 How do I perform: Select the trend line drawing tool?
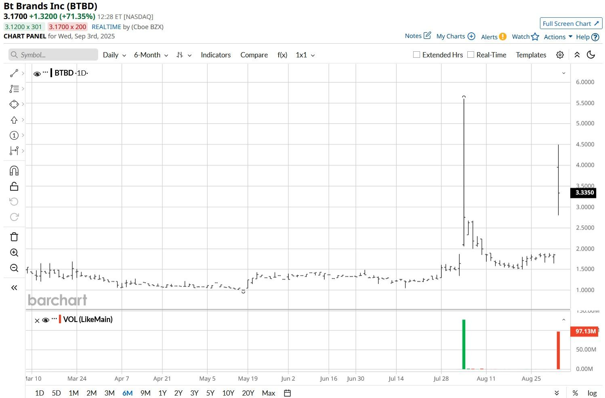[x=14, y=73]
